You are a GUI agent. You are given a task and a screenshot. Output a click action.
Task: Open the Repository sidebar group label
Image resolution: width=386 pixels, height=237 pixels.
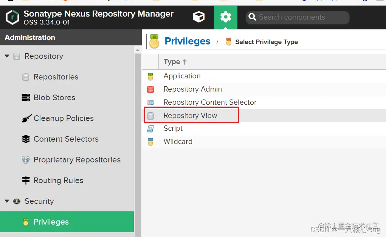tap(44, 56)
